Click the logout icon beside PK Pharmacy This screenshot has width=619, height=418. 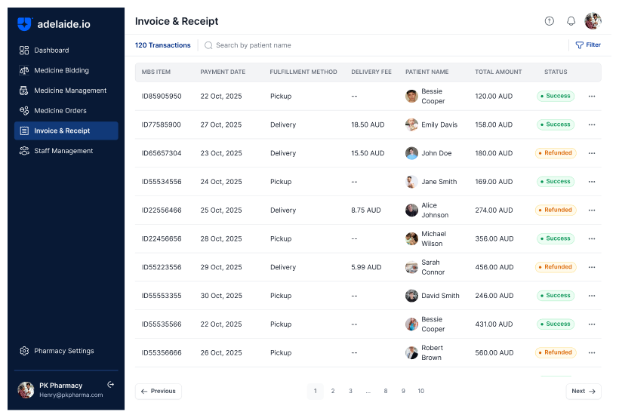[111, 385]
